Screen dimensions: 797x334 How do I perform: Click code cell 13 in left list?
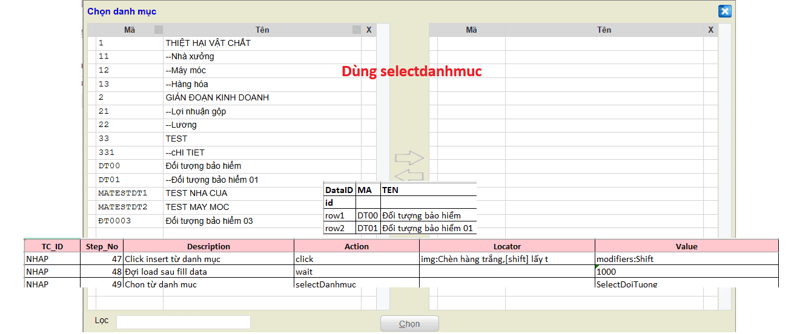[130, 85]
